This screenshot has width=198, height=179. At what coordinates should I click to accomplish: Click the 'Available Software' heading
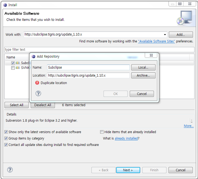point(22,13)
